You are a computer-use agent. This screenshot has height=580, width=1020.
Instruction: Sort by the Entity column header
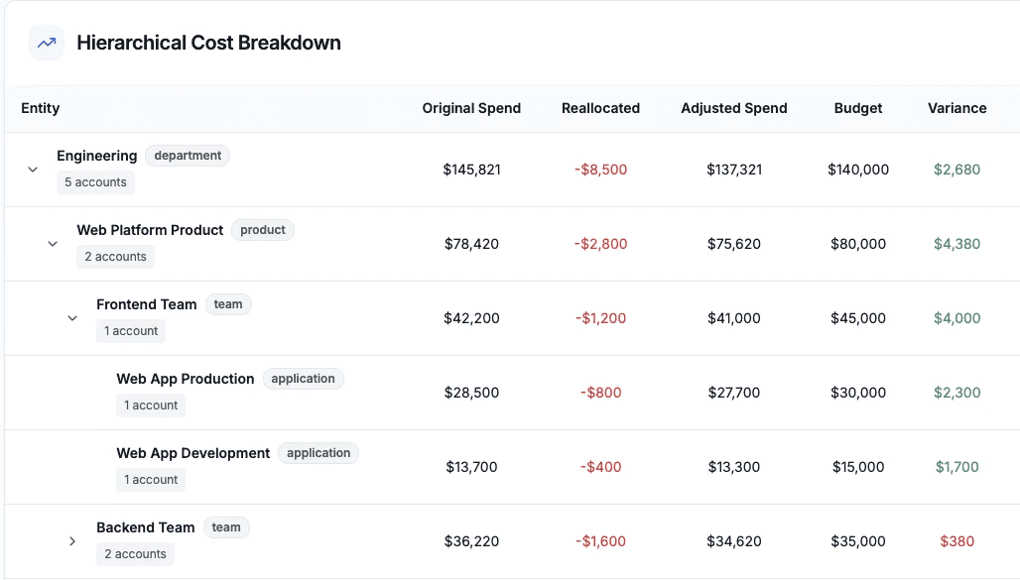(41, 108)
